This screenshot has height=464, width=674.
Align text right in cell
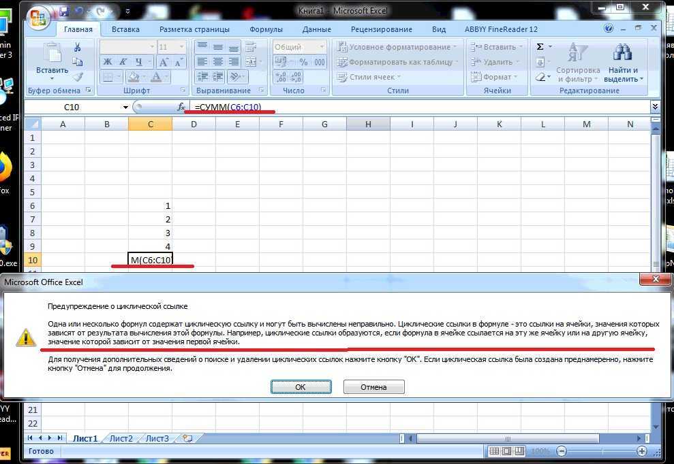tap(233, 62)
